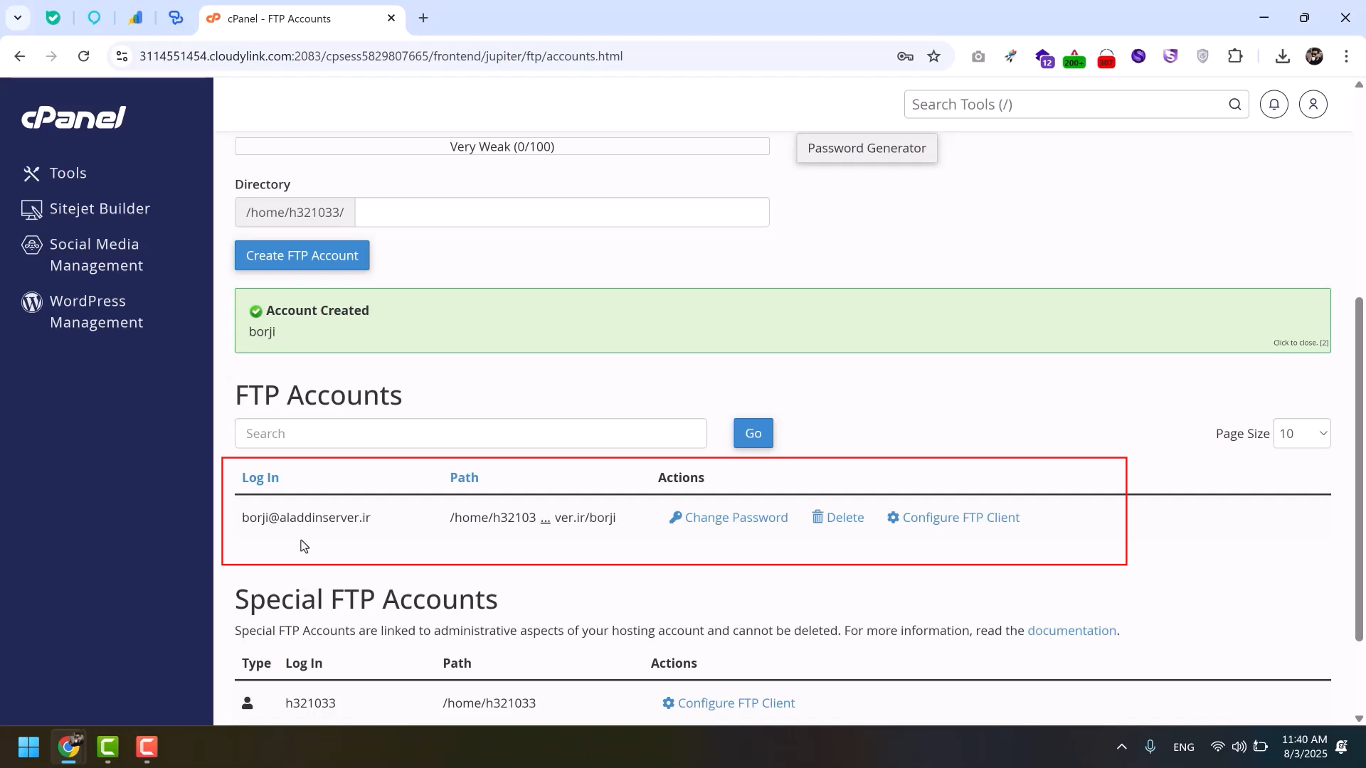Click the camera extension icon
1366x768 pixels.
tap(978, 56)
